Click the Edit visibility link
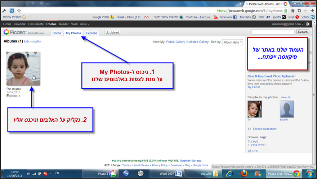Viewport: 317px width, 179px height. click(x=32, y=41)
